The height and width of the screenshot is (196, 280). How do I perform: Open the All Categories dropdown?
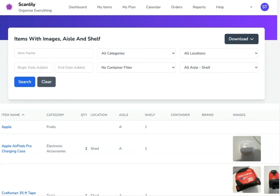pyautogui.click(x=136, y=53)
